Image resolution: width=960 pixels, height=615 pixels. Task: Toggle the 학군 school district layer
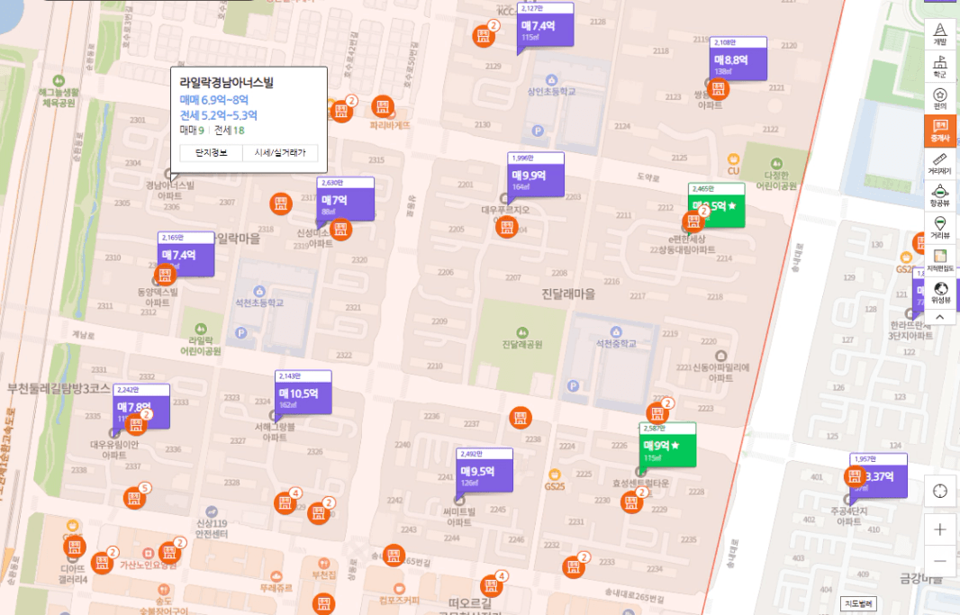[940, 66]
